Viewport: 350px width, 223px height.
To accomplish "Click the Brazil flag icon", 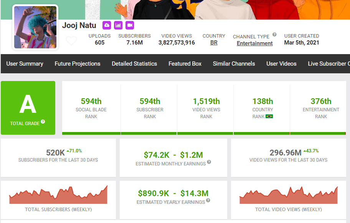I will pos(269,116).
